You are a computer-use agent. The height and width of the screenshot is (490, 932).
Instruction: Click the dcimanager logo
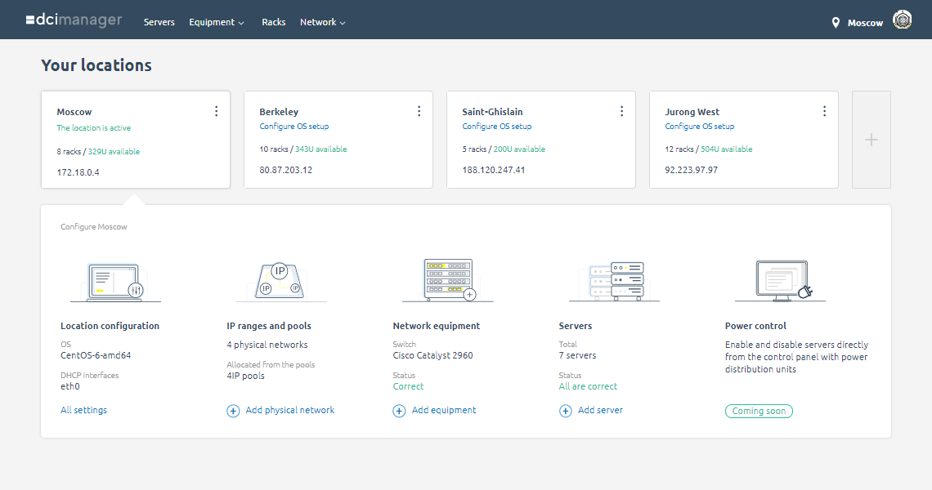(x=74, y=20)
